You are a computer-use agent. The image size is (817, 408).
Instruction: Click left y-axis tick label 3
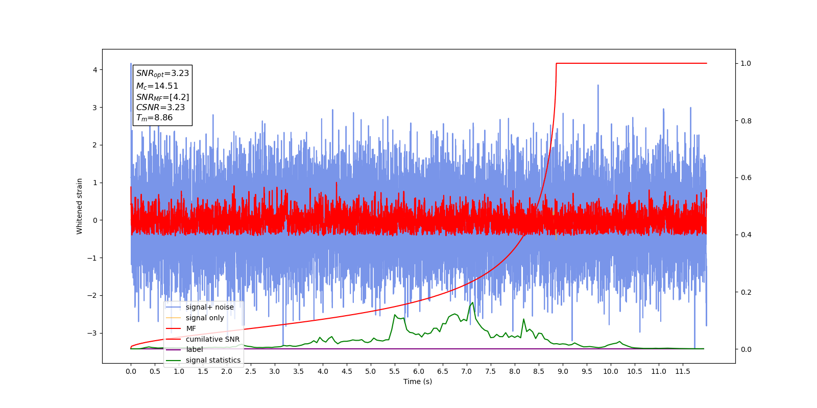95,108
